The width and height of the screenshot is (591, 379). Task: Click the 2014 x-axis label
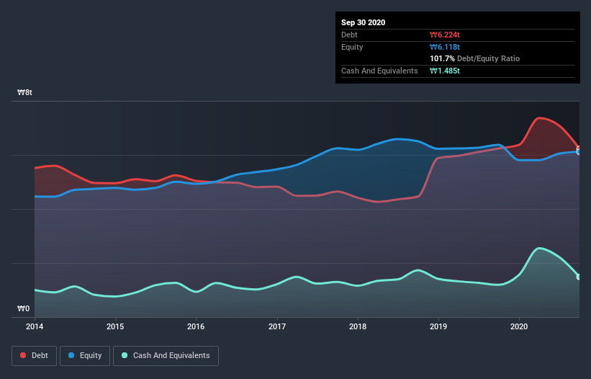point(35,326)
